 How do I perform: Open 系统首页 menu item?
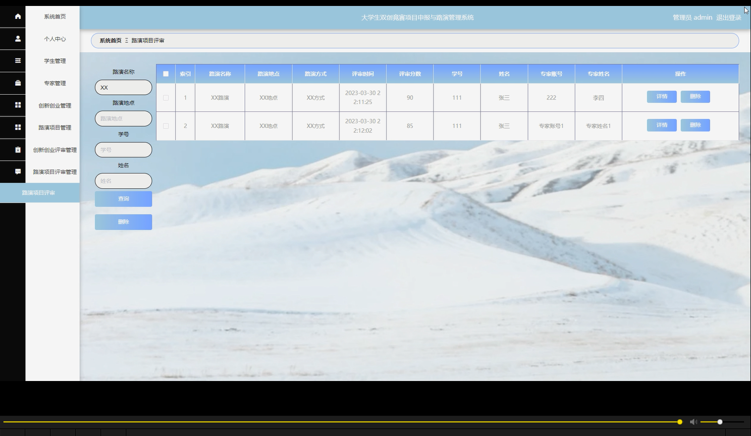click(54, 17)
